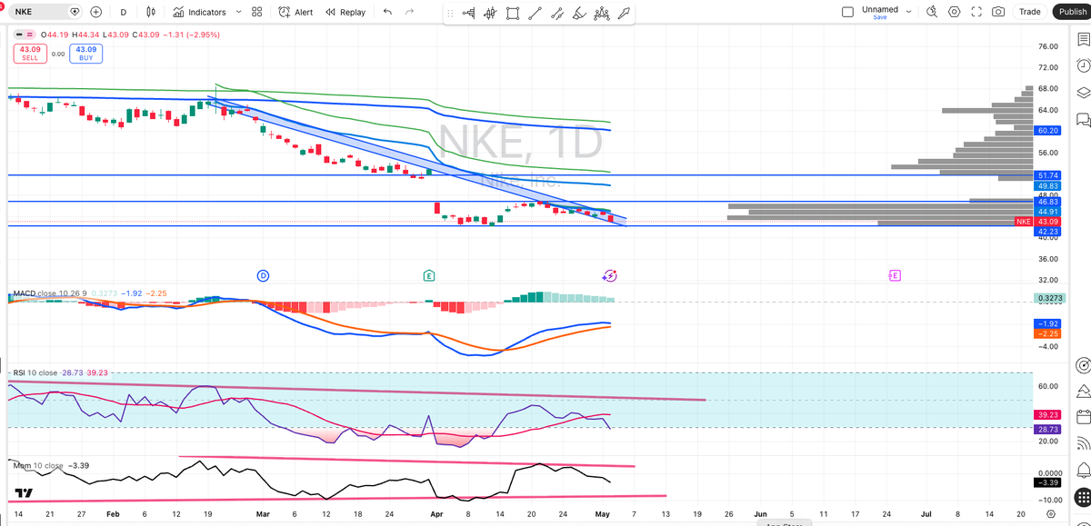Click the BUY 43.09 button
Image resolution: width=1091 pixels, height=526 pixels.
(85, 53)
